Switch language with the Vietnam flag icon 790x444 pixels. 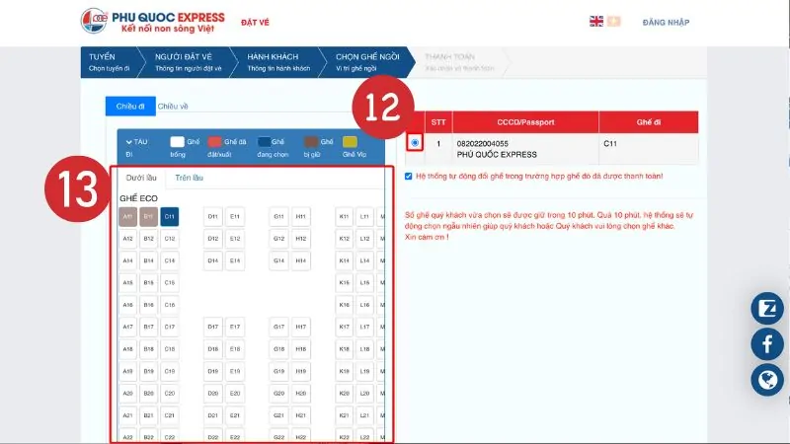(x=613, y=21)
